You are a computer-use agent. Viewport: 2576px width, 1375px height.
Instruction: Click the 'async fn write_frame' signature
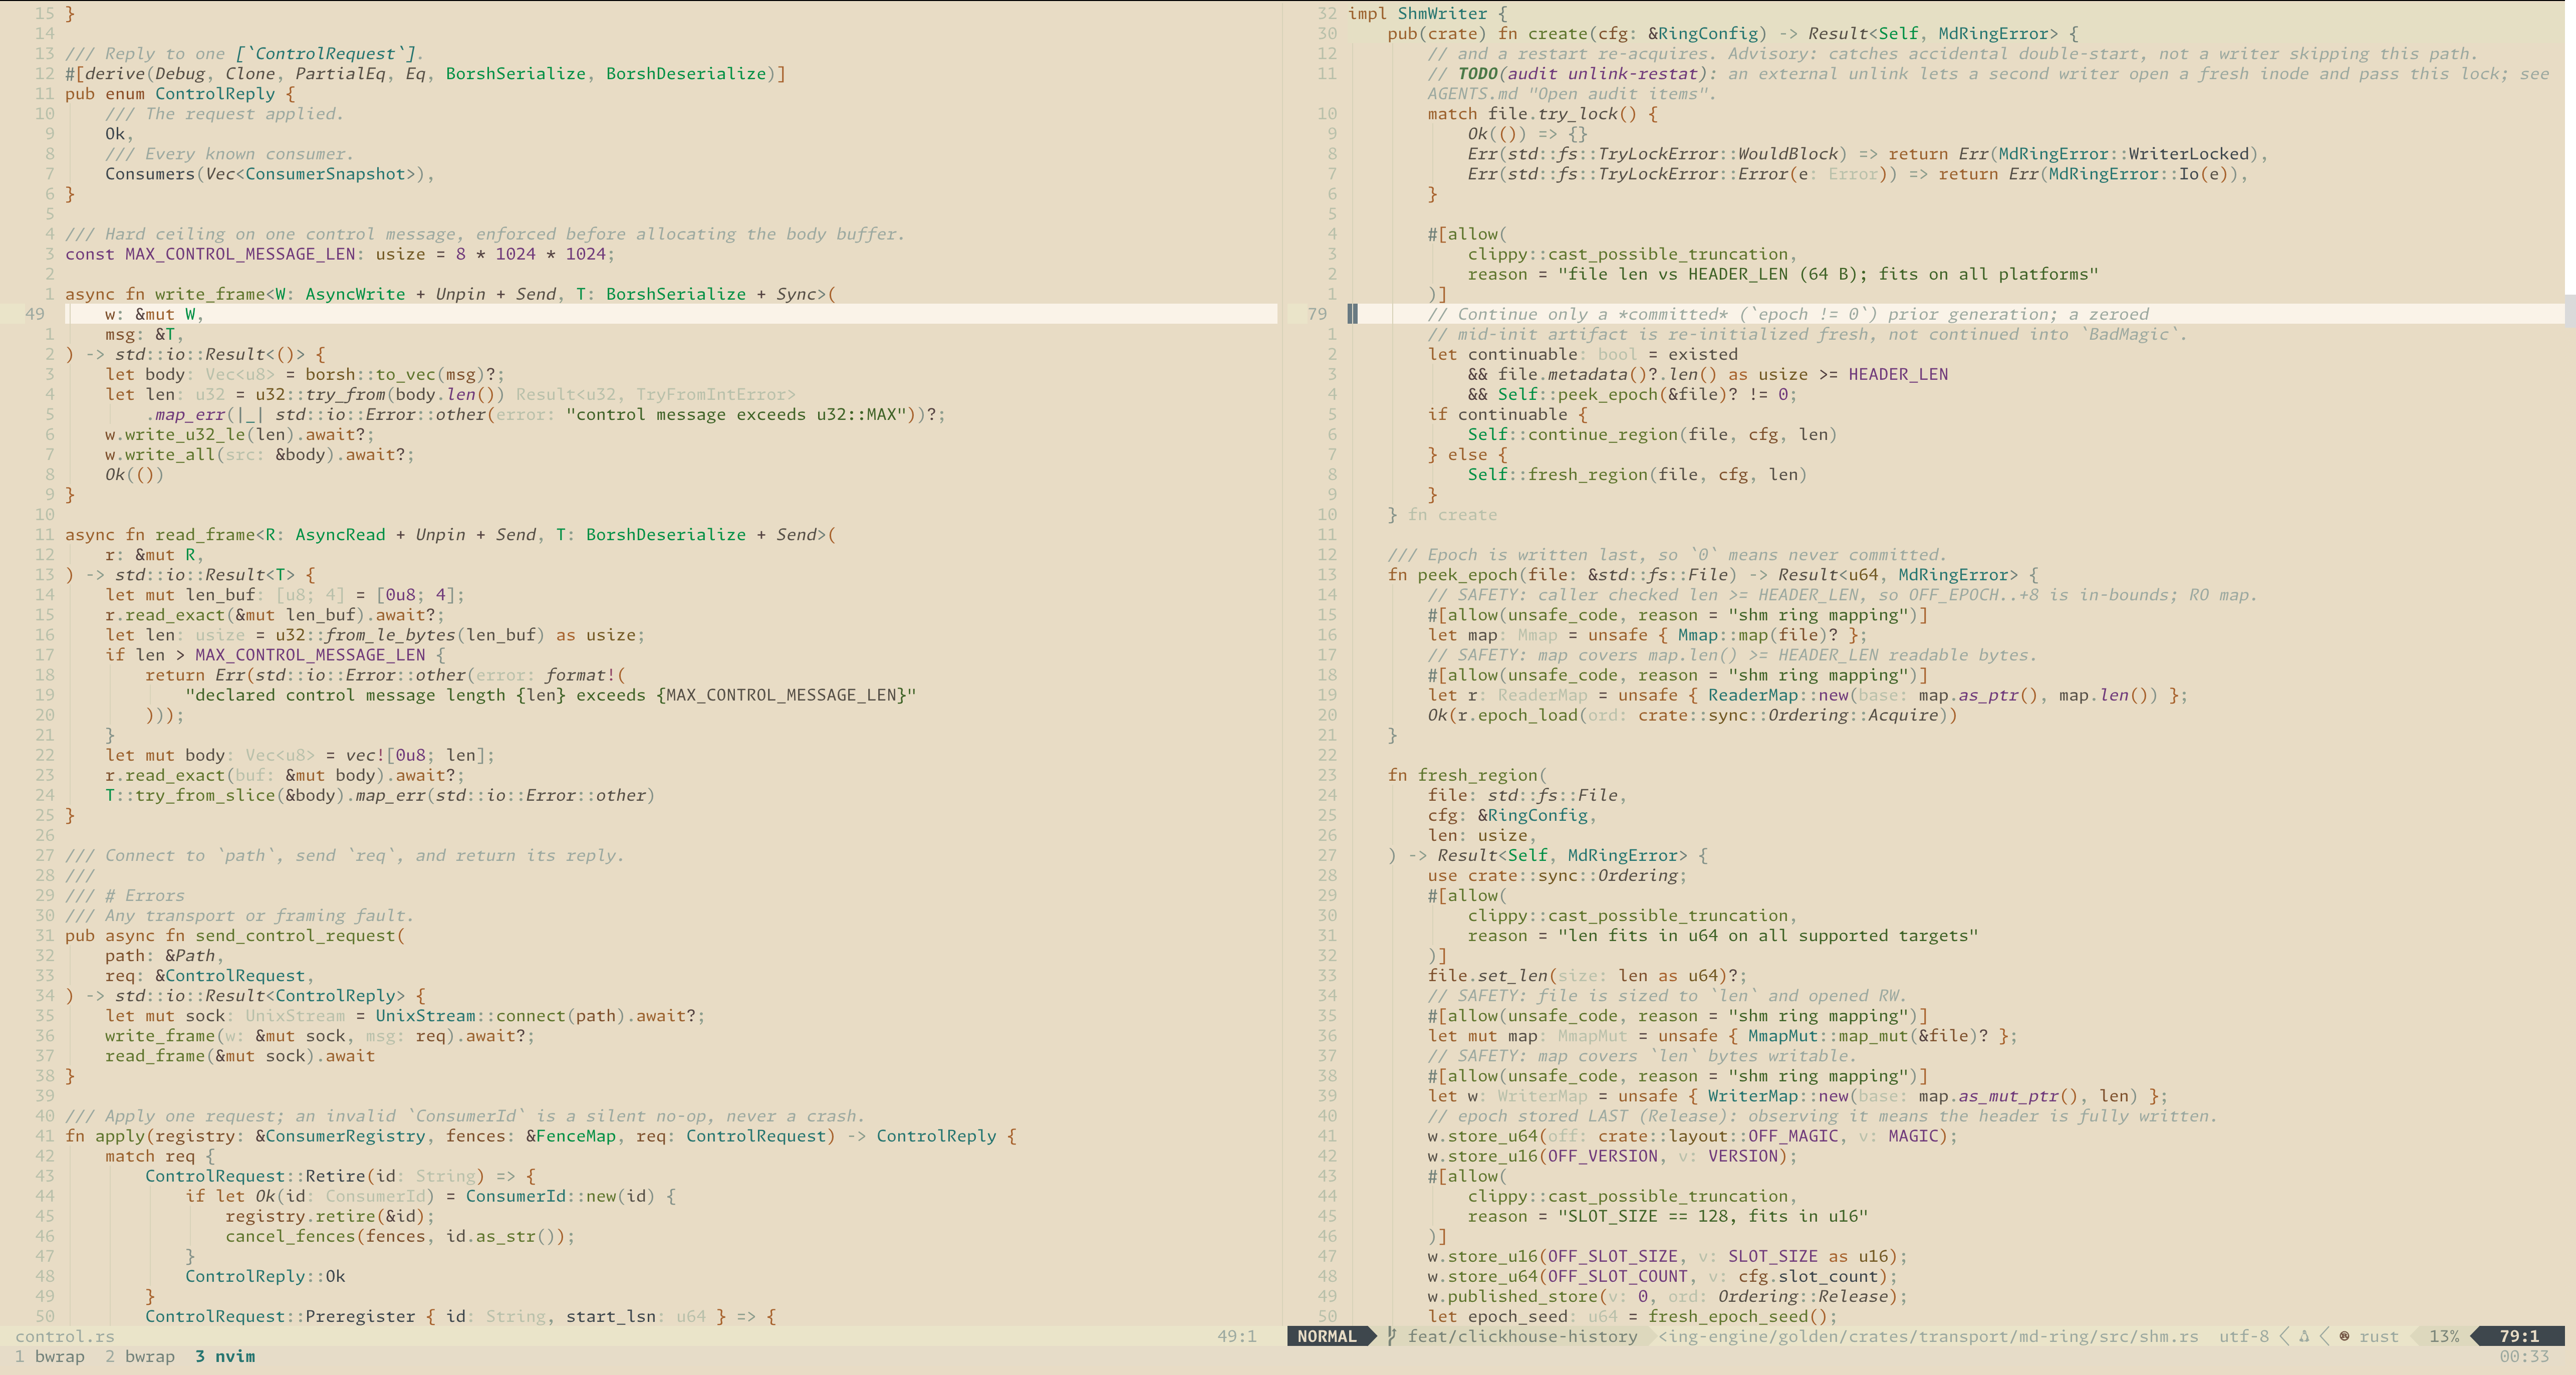450,294
